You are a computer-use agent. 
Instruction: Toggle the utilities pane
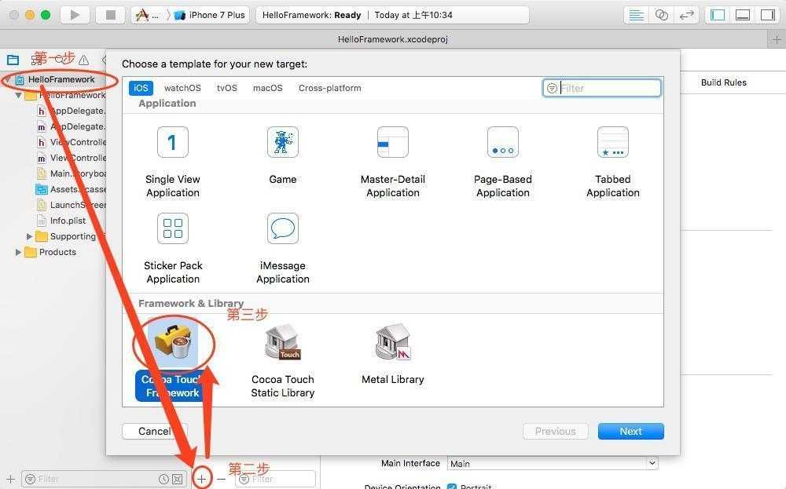point(767,15)
